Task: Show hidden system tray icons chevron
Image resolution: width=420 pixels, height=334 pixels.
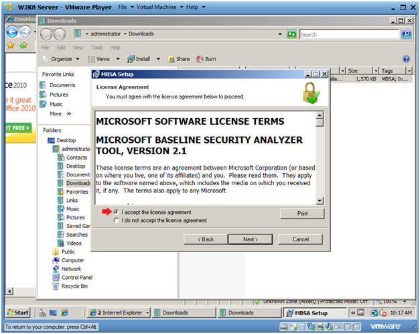Action: click(x=353, y=313)
